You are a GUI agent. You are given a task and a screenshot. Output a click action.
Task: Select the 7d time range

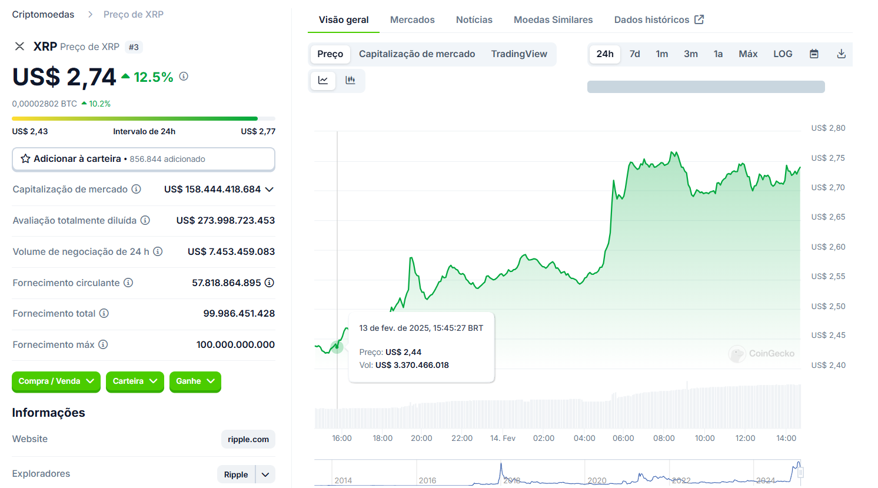634,54
